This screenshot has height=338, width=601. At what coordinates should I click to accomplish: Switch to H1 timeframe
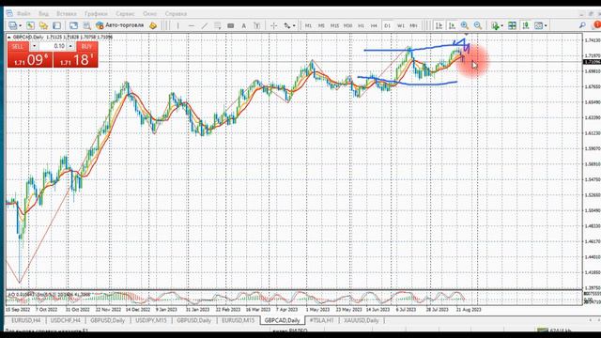pos(361,25)
